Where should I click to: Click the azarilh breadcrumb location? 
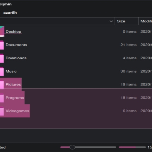coord(10,13)
